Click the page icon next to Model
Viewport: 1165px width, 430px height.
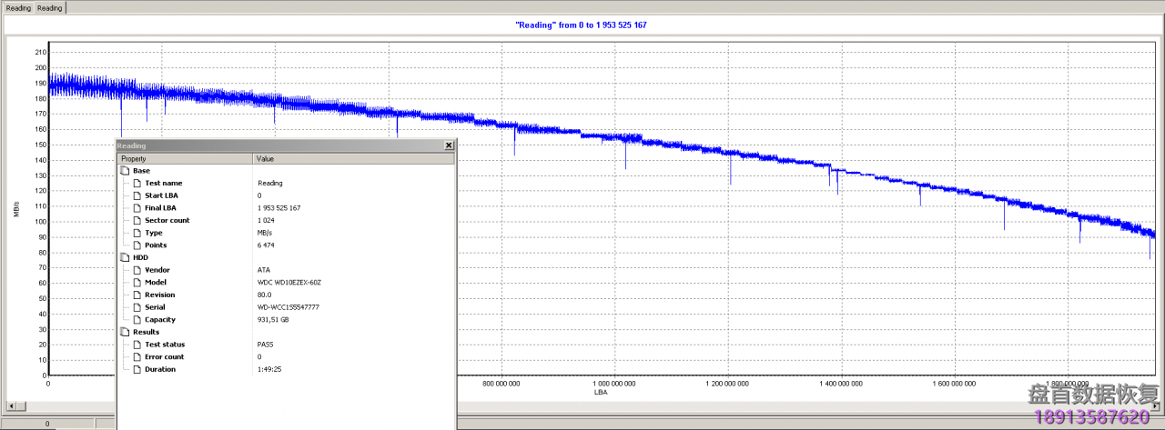pos(137,282)
